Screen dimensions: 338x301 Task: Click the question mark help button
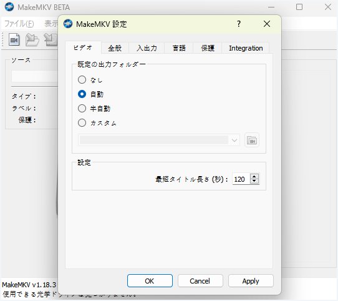[x=239, y=24]
